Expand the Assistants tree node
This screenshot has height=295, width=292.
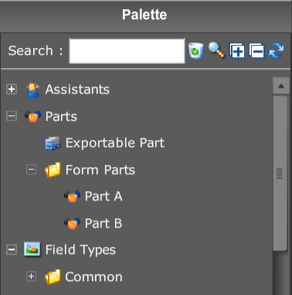(12, 89)
